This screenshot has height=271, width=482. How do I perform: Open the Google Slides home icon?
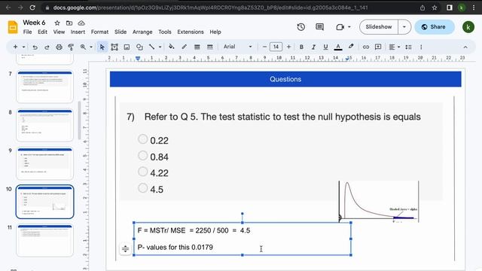[13, 27]
